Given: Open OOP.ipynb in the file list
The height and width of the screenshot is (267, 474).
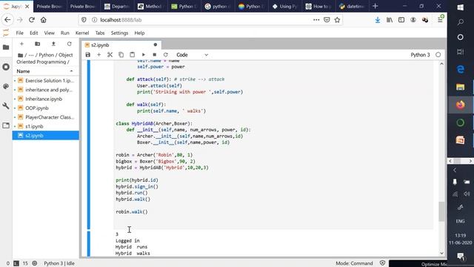Looking at the screenshot, I should [46, 108].
